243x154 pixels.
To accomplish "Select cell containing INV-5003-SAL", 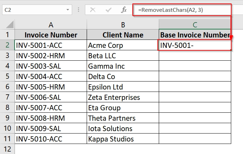I will coord(51,66).
